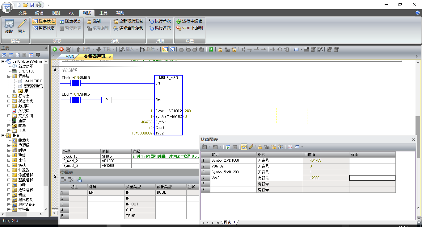This screenshot has width=422, height=227.
Task: Toggle 程序状态 program status monitoring
Action: 44,21
